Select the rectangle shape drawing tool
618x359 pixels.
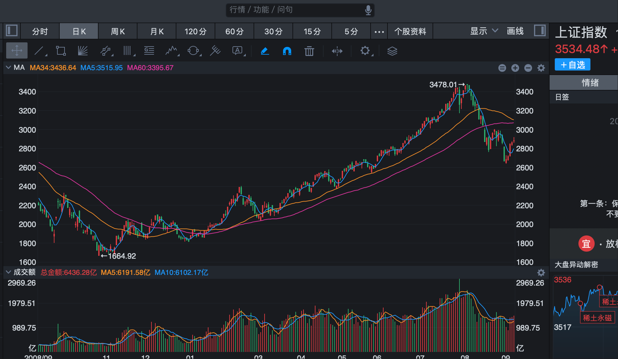tap(61, 51)
